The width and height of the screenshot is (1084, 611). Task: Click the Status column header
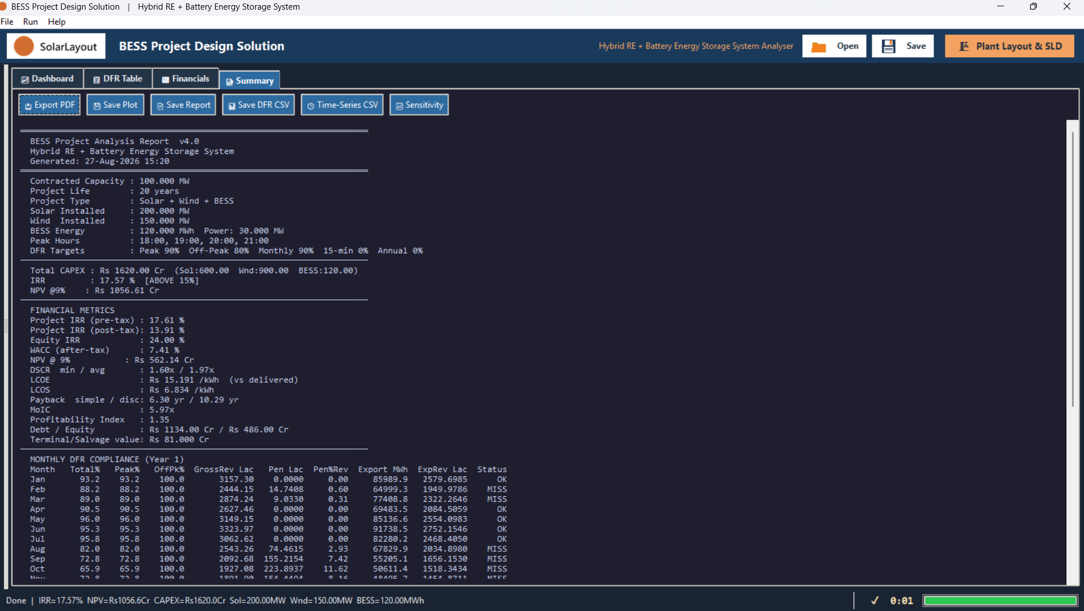click(x=491, y=469)
